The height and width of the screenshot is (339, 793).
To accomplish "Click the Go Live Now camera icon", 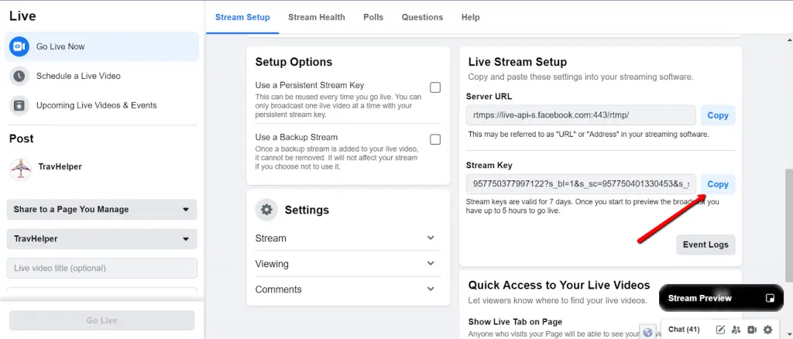I will [19, 47].
